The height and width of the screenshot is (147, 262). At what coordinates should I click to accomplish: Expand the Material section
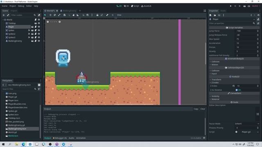(x=234, y=99)
